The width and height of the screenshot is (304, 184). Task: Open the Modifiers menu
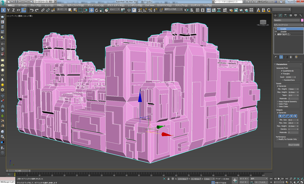pos(75,5)
